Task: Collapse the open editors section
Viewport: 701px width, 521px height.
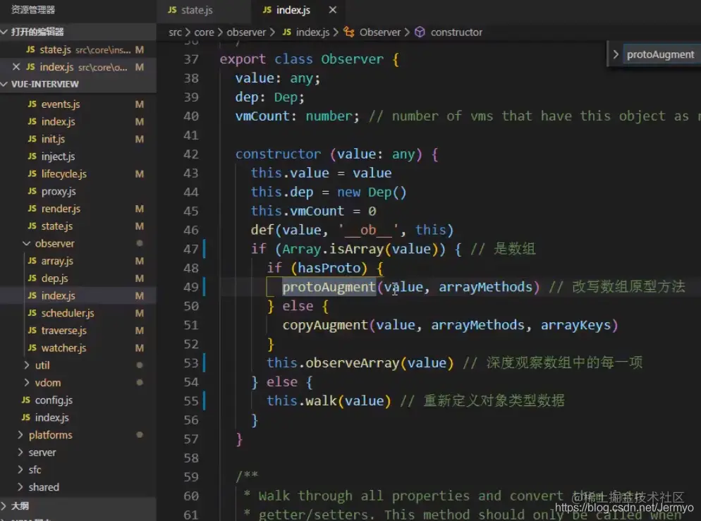Action: point(4,32)
